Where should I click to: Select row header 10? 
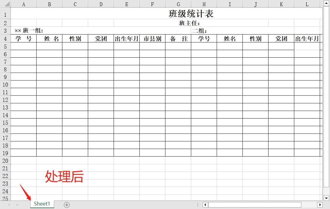(x=5, y=85)
